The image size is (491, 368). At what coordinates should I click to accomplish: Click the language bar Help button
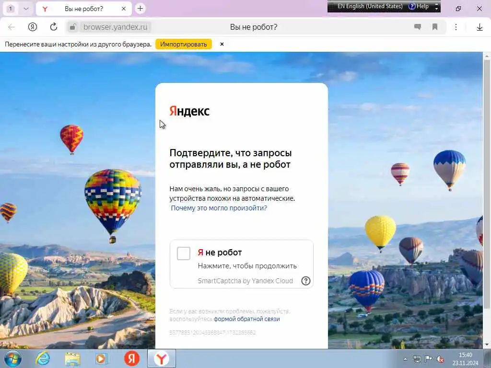point(419,6)
